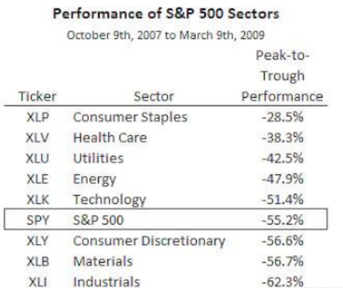This screenshot has width=343, height=288.
Task: Select the Peak-to-Trough Performance column header
Action: 282,76
